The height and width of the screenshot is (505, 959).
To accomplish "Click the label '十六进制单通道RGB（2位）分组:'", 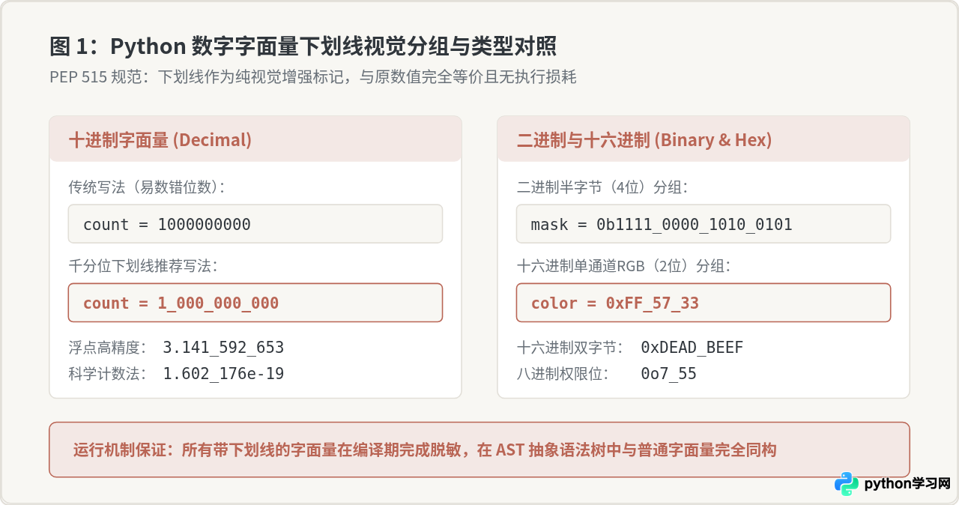I will [623, 266].
